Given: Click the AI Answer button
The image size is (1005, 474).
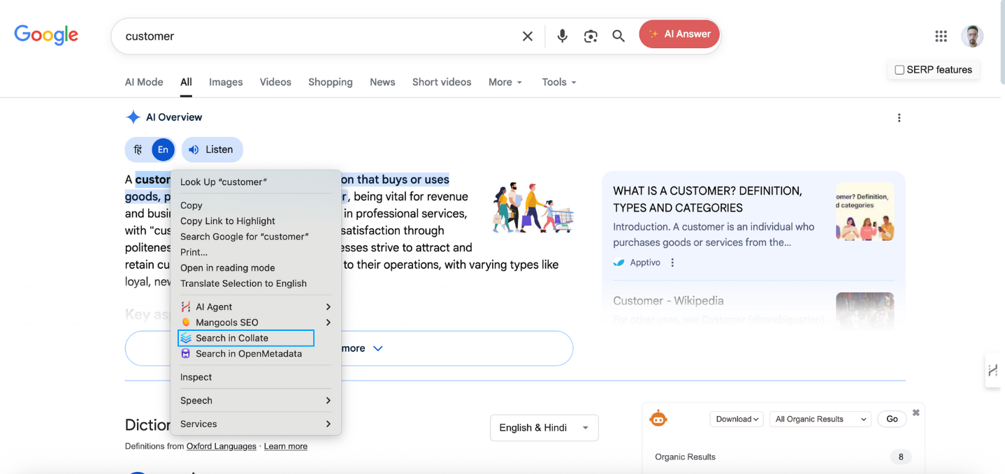Looking at the screenshot, I should (679, 34).
